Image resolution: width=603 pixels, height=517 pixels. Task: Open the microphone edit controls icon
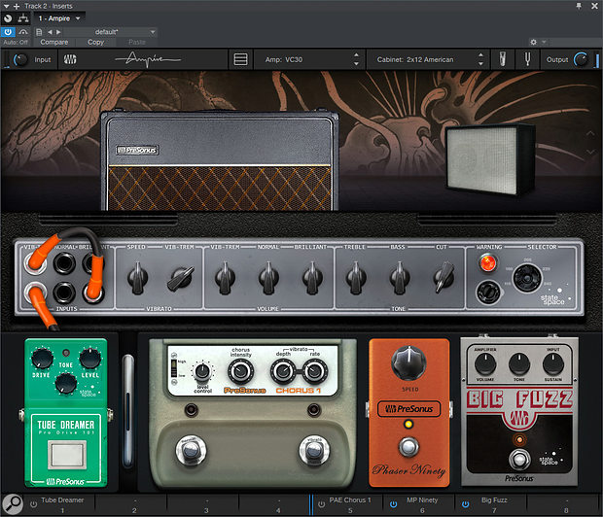[x=502, y=59]
